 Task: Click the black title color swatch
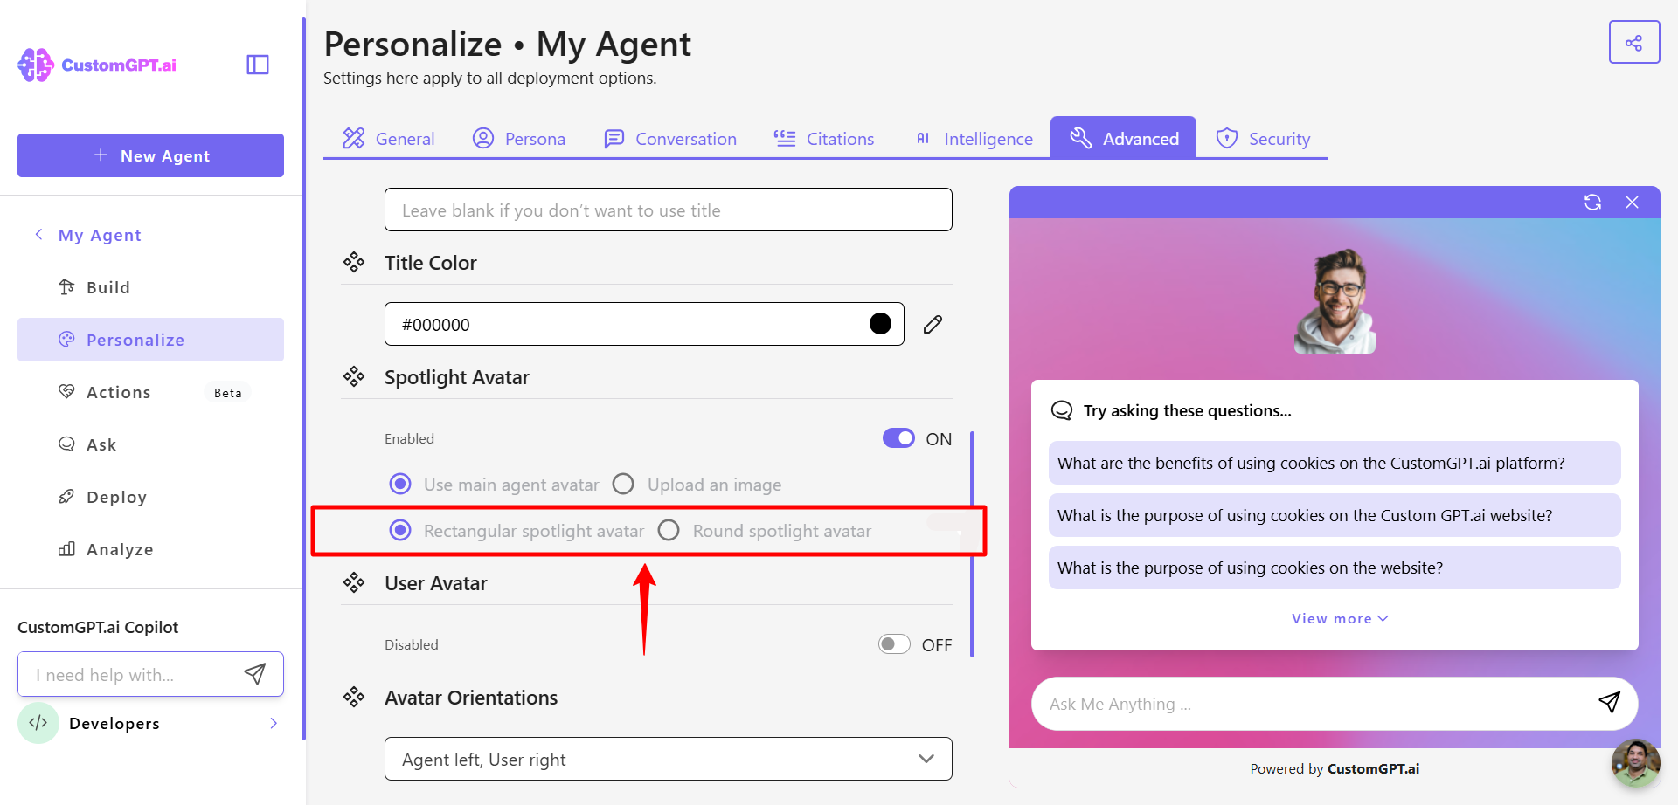[x=880, y=324]
